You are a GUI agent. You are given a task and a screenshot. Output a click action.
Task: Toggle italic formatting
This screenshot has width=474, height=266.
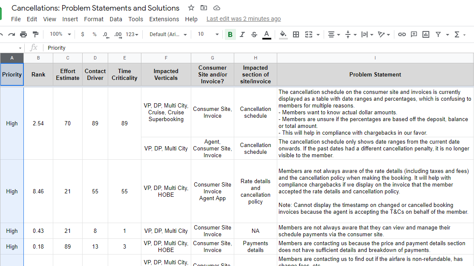click(x=242, y=34)
